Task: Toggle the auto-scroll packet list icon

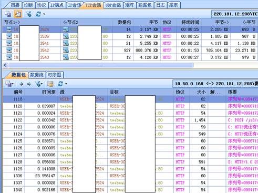Action: pyautogui.click(x=50, y=84)
